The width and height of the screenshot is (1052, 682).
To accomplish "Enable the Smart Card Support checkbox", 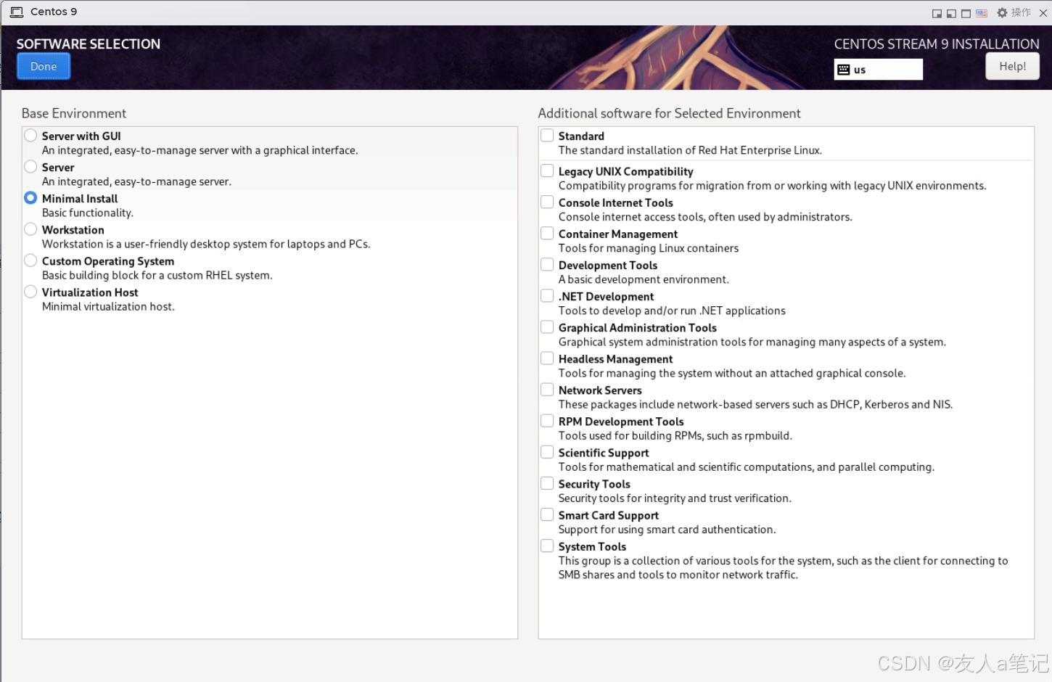I will pos(547,514).
